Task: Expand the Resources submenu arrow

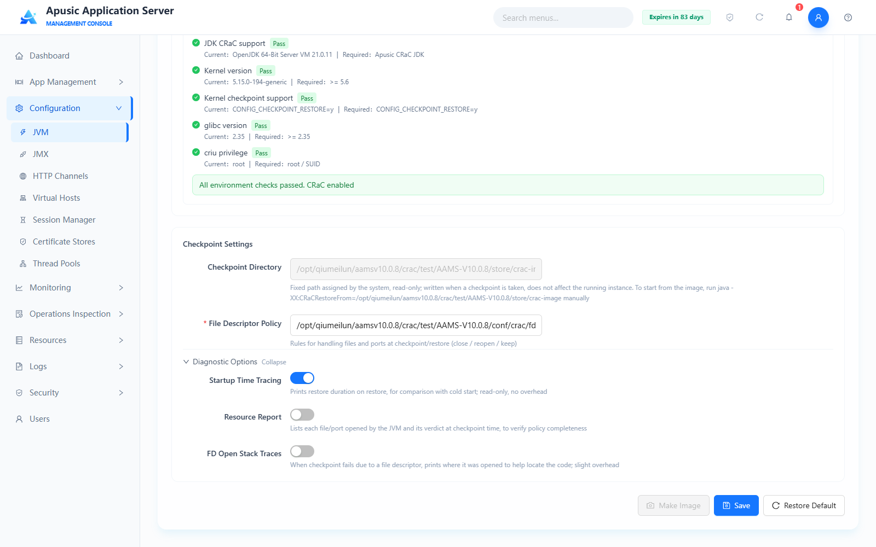Action: click(121, 340)
